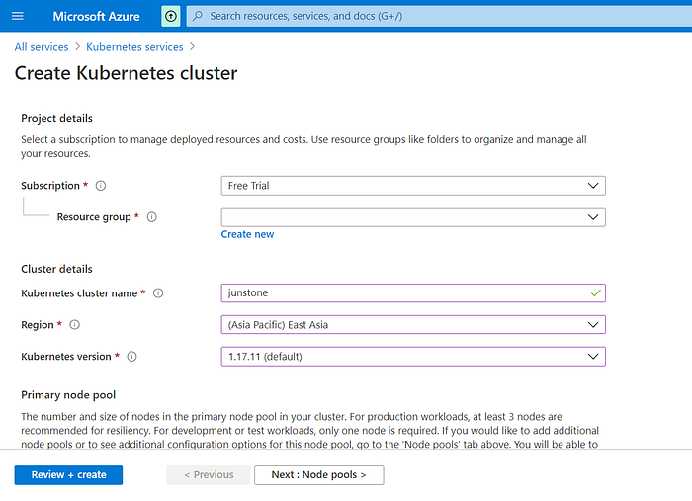The width and height of the screenshot is (692, 501).
Task: Click the Project details heading
Action: (x=57, y=119)
